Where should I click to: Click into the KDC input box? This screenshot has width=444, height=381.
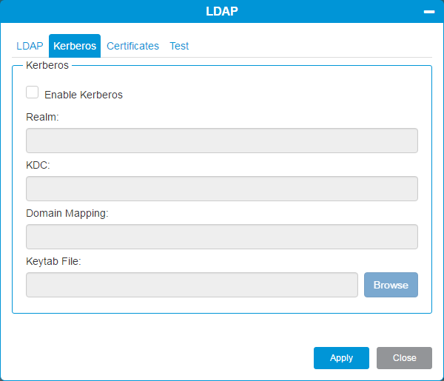pos(221,189)
